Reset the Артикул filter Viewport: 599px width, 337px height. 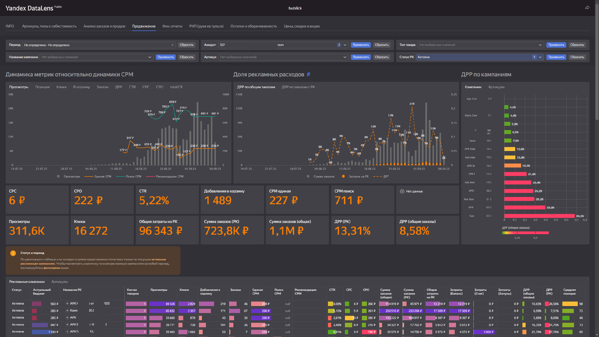(x=382, y=57)
